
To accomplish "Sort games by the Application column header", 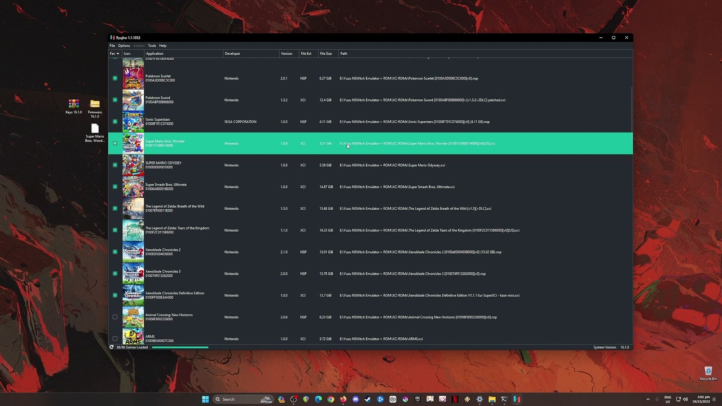I will 184,54.
